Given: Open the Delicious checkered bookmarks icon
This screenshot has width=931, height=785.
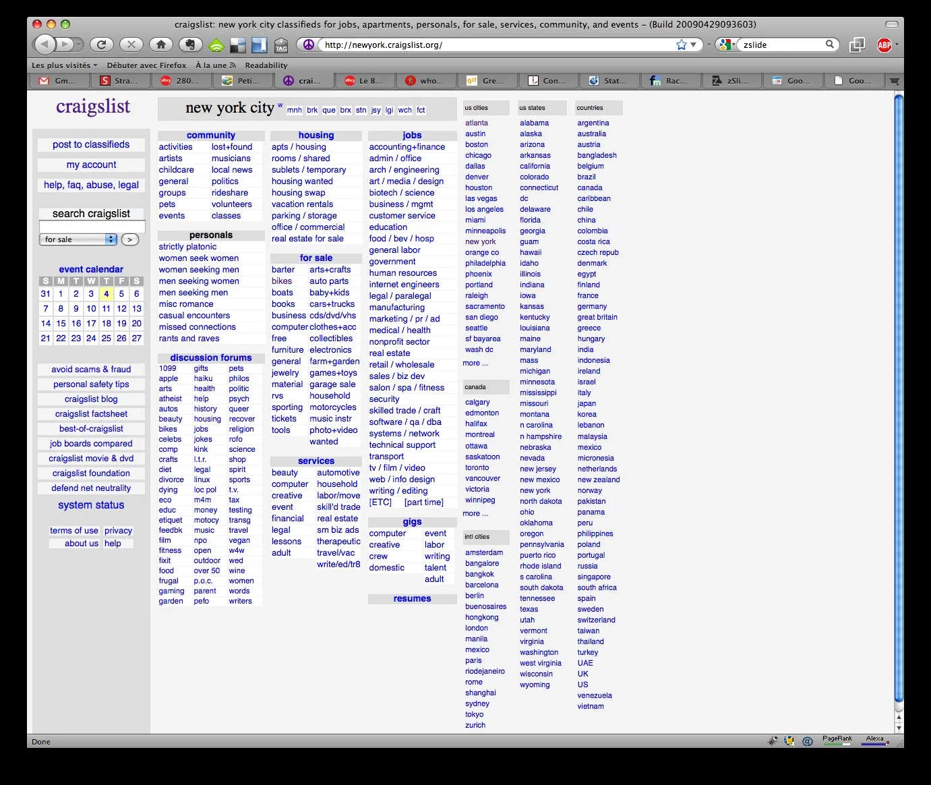Looking at the screenshot, I should 238,45.
